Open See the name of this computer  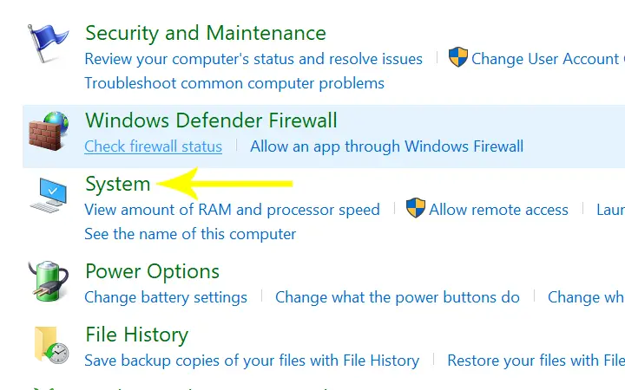tap(190, 234)
